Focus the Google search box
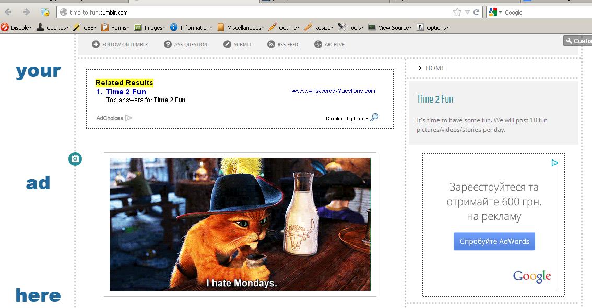Viewport: 592px width, 308px height. [x=548, y=13]
